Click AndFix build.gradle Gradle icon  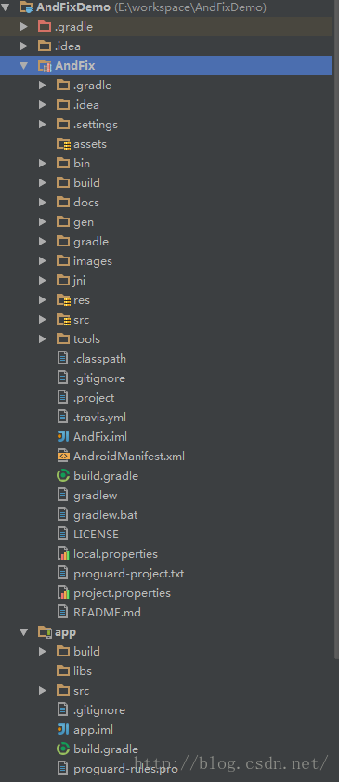coord(63,476)
